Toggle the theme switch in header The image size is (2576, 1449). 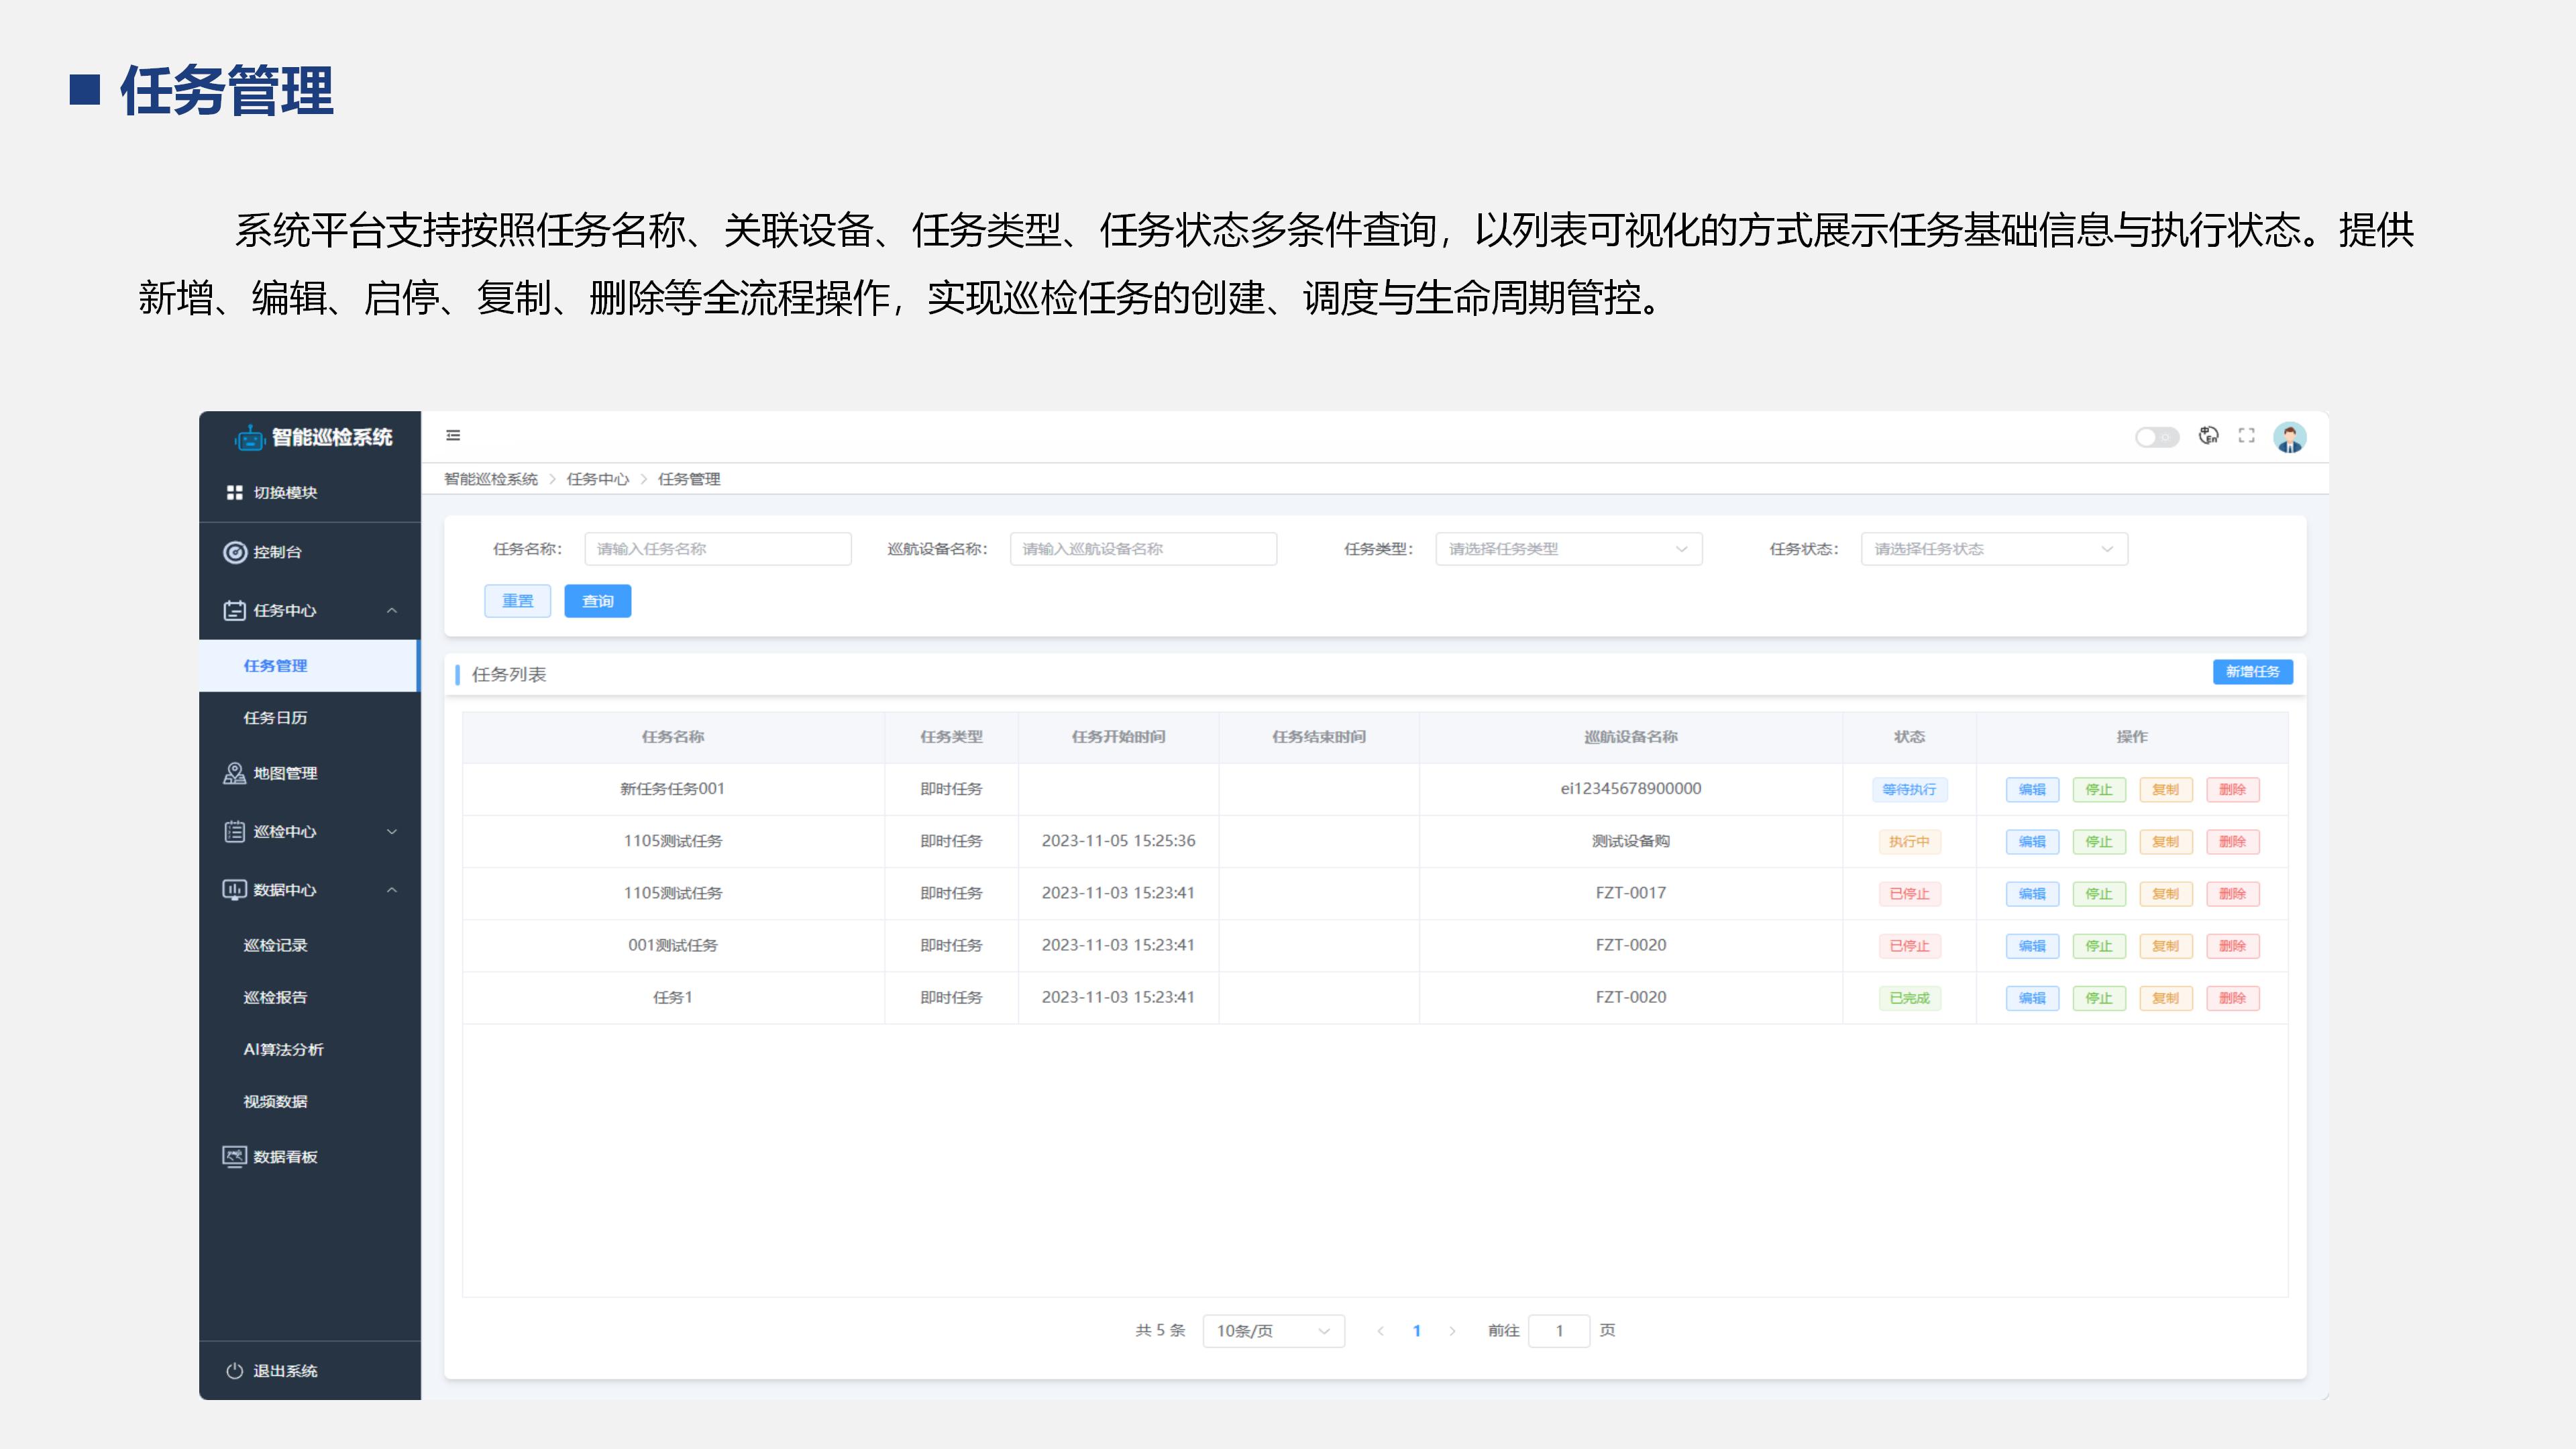2156,437
